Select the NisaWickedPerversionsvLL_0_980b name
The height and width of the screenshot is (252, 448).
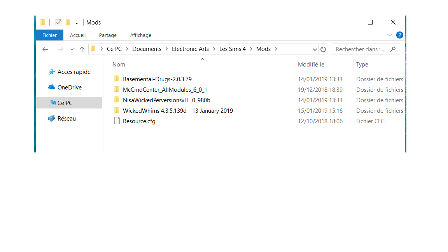tap(166, 100)
